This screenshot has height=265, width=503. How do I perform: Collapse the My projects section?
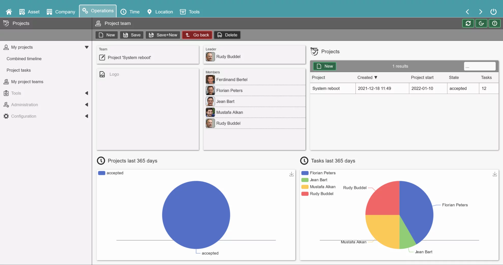[87, 47]
